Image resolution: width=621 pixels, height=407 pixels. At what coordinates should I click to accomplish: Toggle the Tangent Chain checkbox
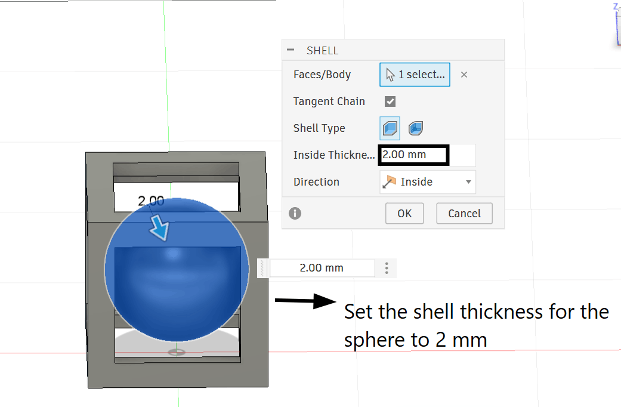click(390, 101)
